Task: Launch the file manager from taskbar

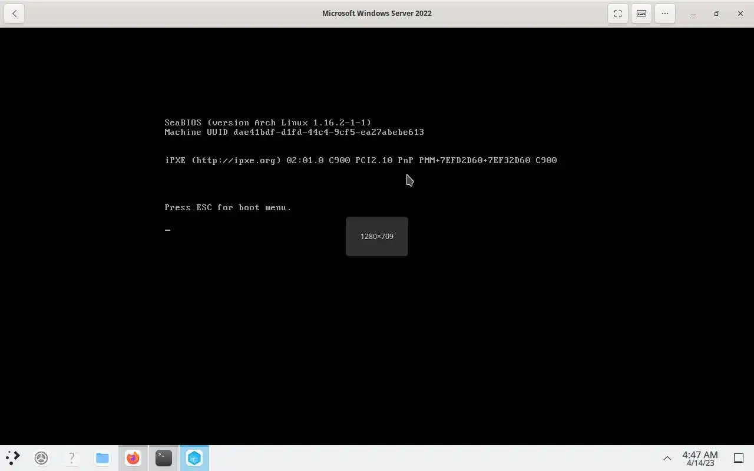Action: coord(102,458)
